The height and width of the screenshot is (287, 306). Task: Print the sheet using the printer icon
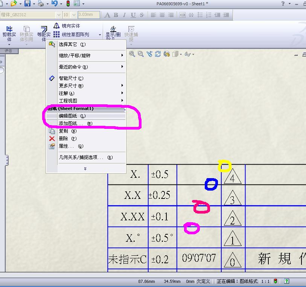(41, 3)
